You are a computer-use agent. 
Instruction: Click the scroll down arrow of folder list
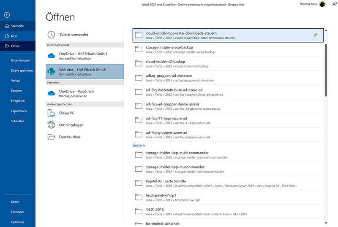pos(326,223)
